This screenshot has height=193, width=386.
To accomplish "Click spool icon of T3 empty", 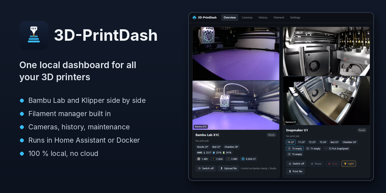I will 289,154.
